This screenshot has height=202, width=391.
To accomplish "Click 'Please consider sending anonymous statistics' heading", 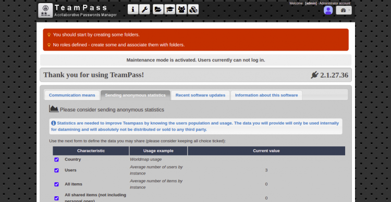I will click(x=112, y=110).
